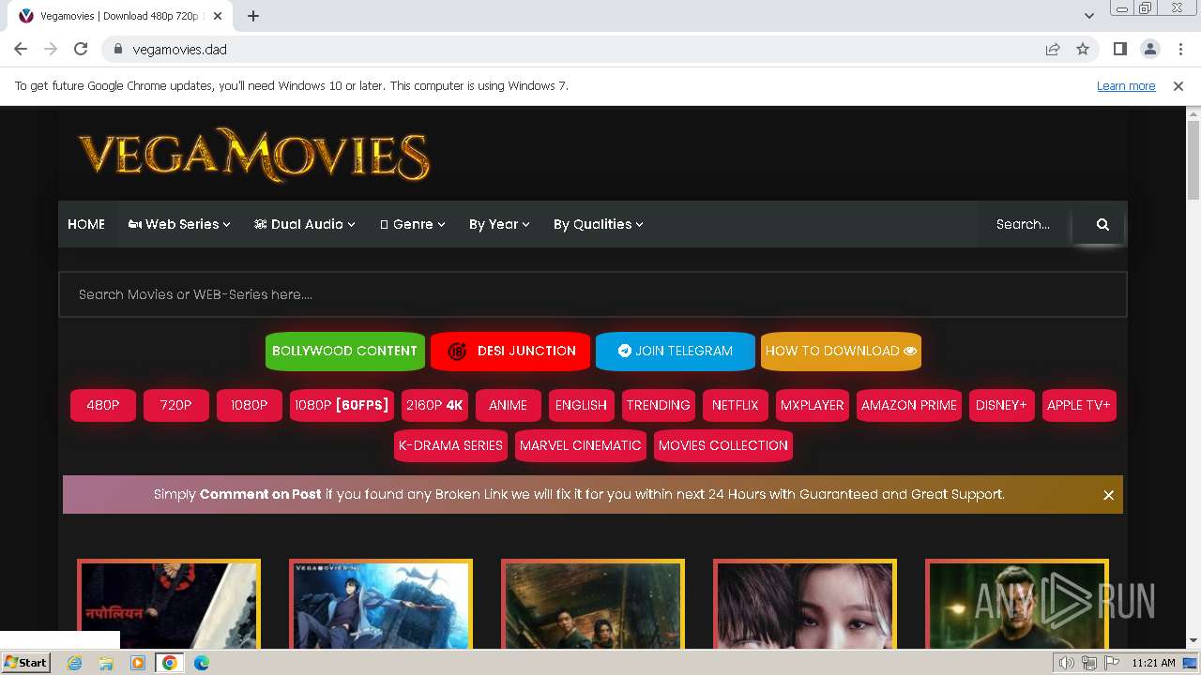Open the MARVEL CINEMATIC category
The width and height of the screenshot is (1201, 675).
coord(581,445)
